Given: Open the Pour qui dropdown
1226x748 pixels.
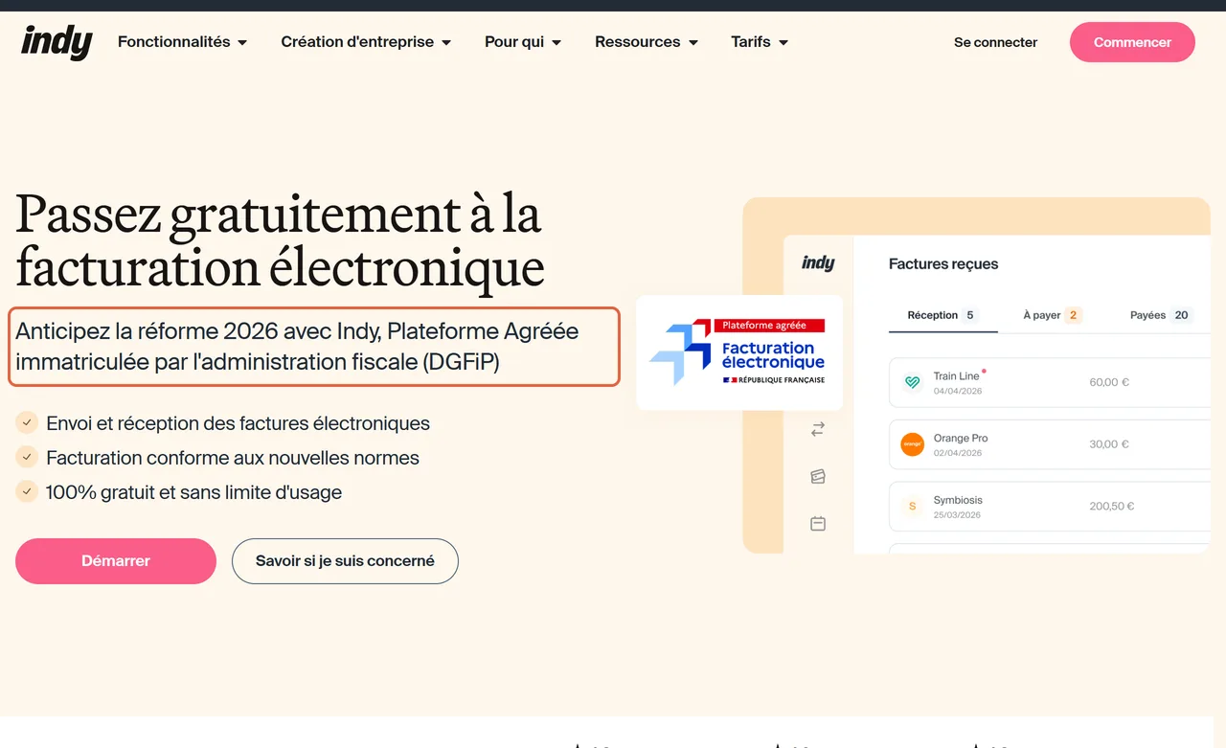Looking at the screenshot, I should 523,42.
